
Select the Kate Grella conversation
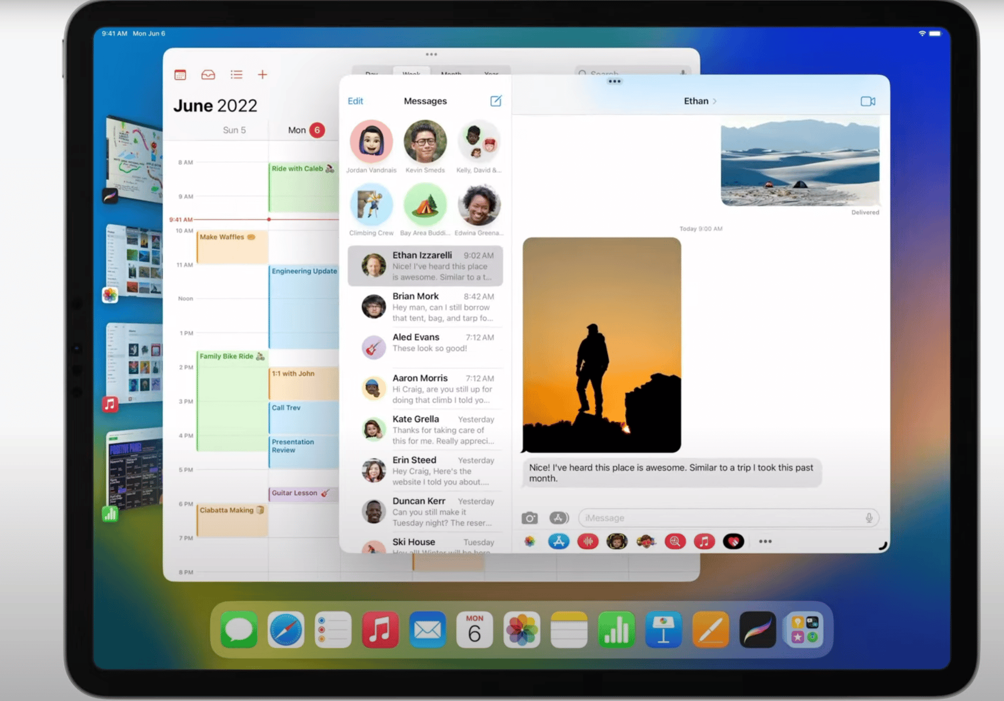click(x=426, y=430)
